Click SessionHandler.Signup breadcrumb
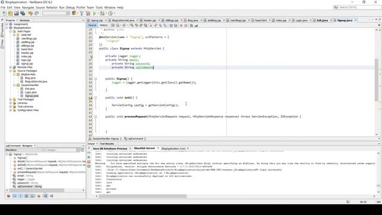Viewport: 382px width, 215px height. point(106,139)
